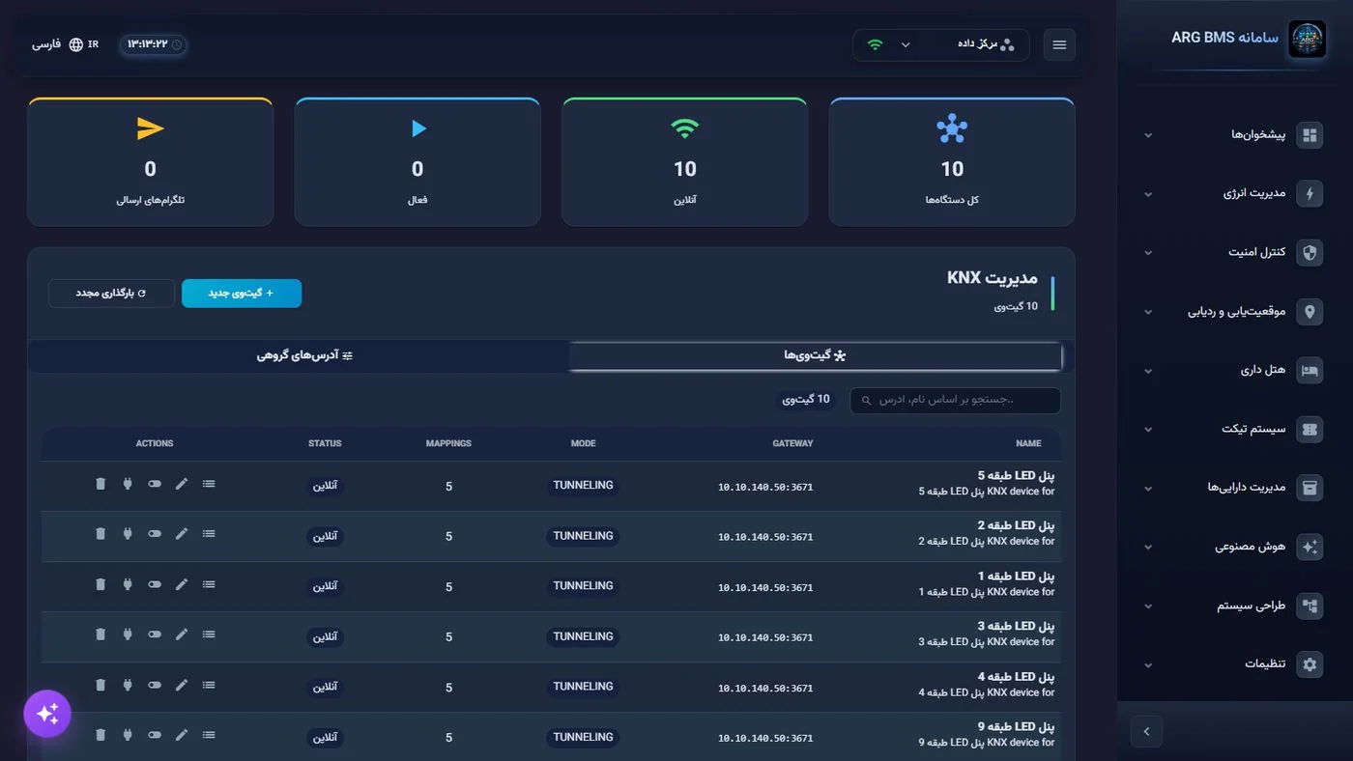Toggle the switch for پنل LED طبقه 5
Viewport: 1353px width, 761px height.
pos(155,484)
